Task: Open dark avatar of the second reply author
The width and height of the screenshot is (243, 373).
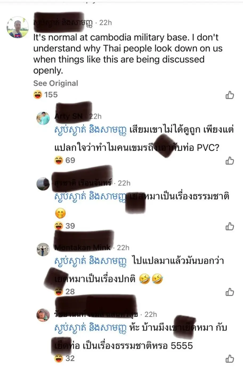Action: (43, 184)
